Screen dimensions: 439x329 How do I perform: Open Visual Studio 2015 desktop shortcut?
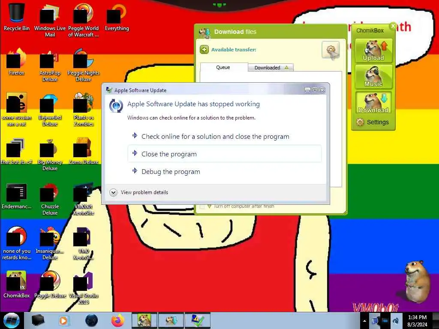click(84, 287)
